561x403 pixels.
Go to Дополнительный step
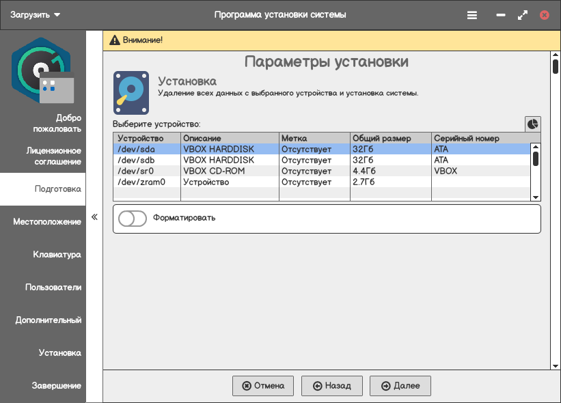pos(48,320)
